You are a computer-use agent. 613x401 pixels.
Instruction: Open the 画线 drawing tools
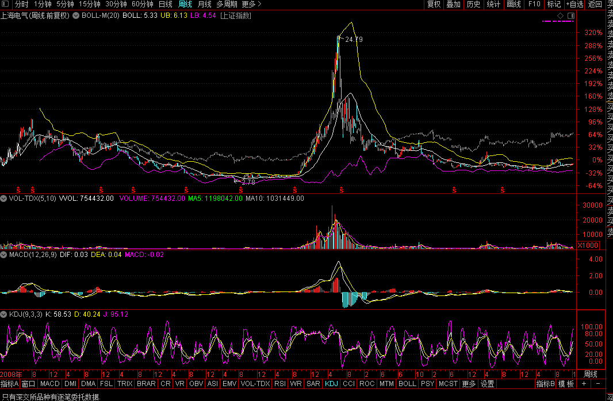click(514, 5)
